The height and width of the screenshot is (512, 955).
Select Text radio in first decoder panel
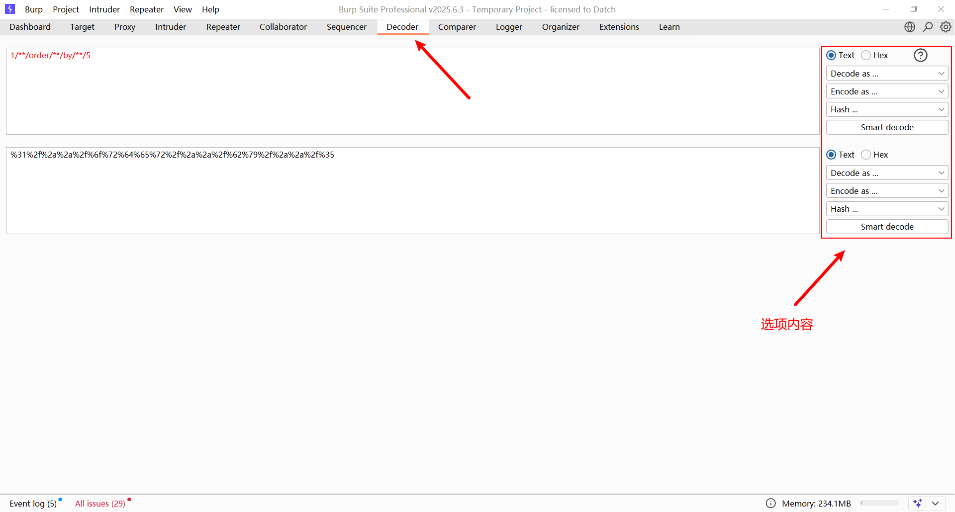[x=831, y=55]
